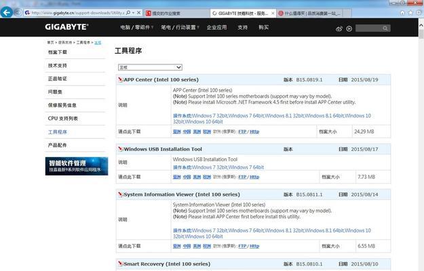This screenshot has height=271, width=424.
Task: Open the 主板 category dropdown
Action: pos(150,67)
